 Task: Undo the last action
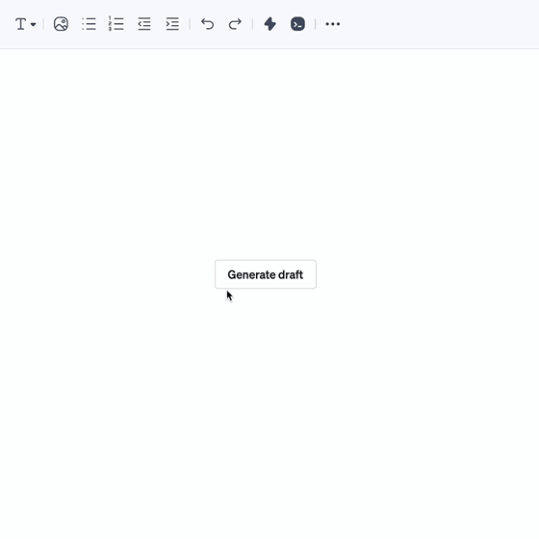point(207,24)
